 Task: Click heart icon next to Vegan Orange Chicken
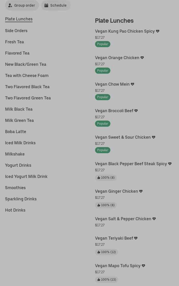[x=142, y=58]
